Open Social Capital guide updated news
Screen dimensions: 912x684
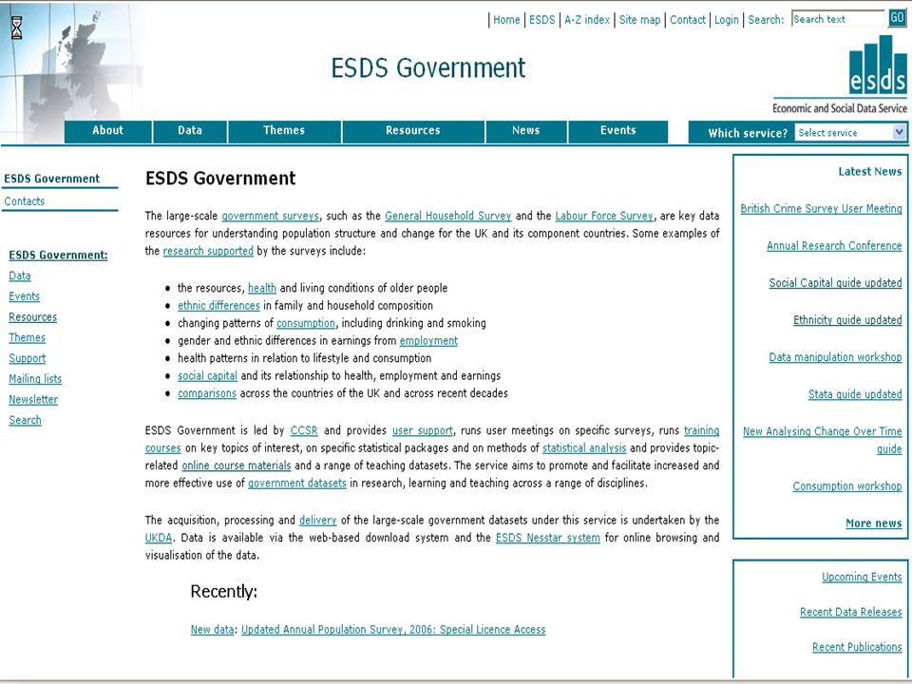836,283
